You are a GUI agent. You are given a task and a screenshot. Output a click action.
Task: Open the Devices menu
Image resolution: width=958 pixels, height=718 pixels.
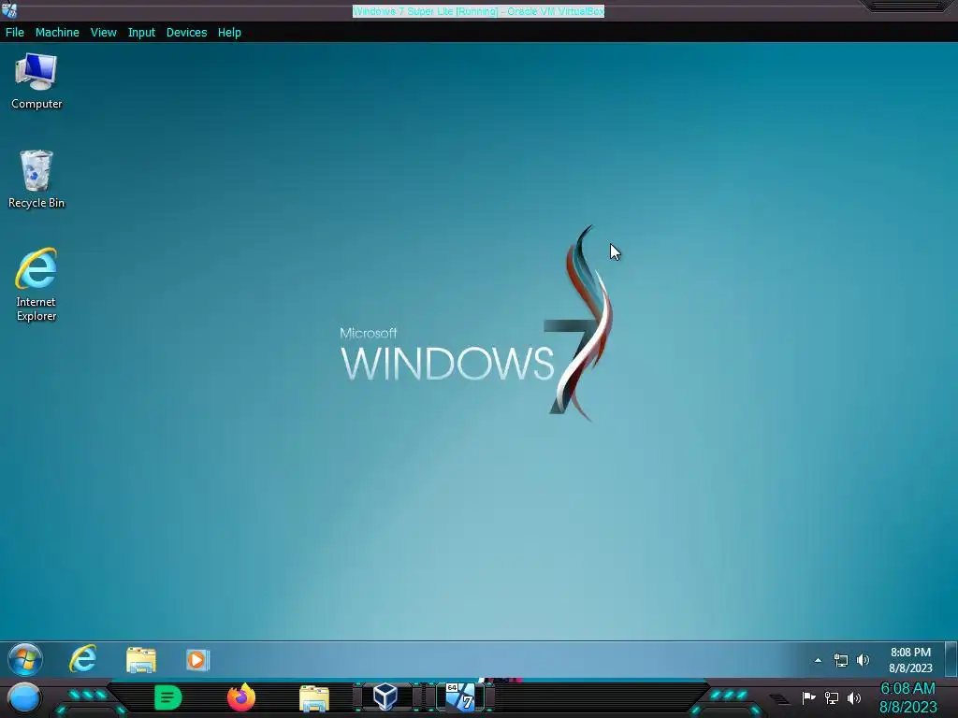pos(186,33)
